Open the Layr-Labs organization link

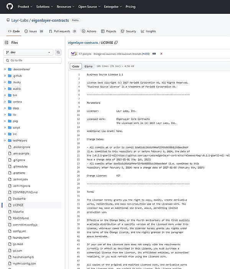(x=17, y=20)
